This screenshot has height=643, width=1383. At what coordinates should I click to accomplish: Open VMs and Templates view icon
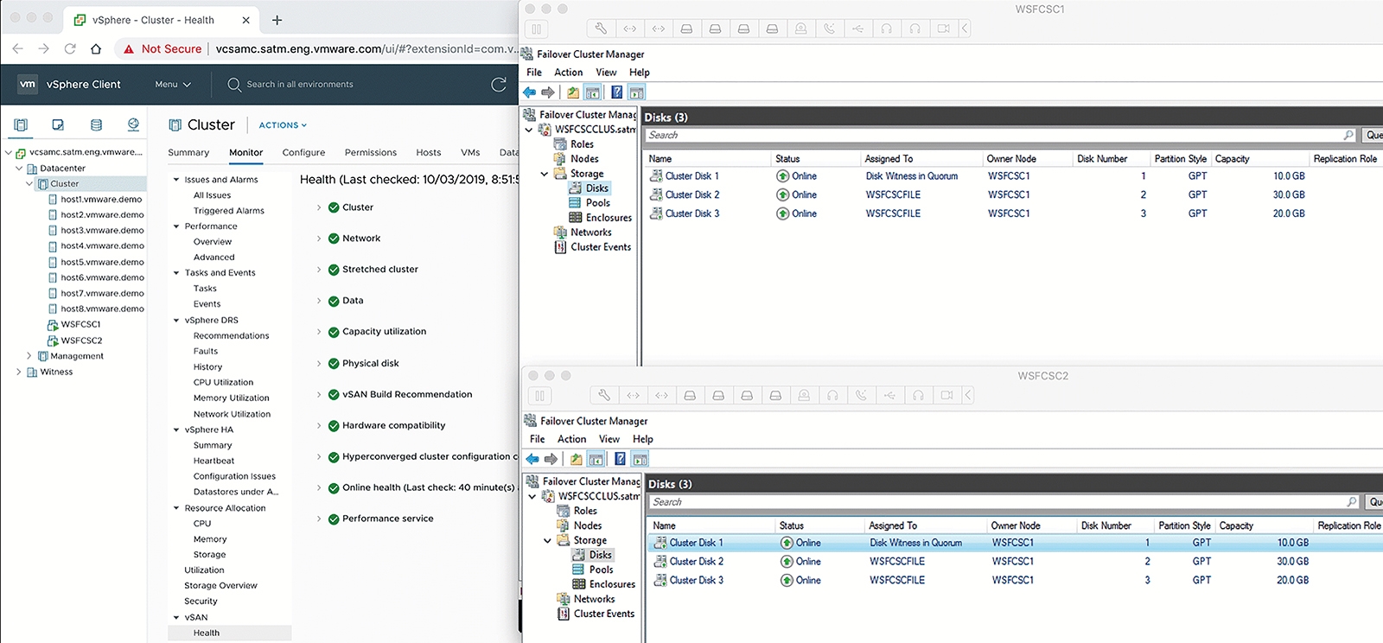click(58, 124)
